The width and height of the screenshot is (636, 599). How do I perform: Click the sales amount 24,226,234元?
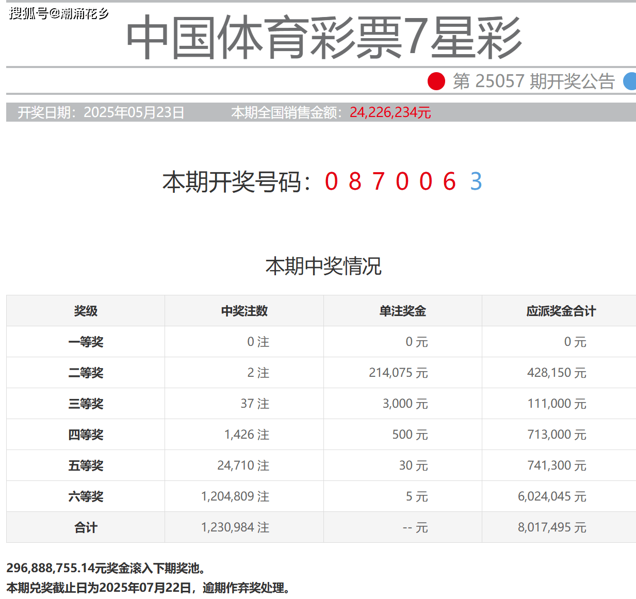pos(390,112)
